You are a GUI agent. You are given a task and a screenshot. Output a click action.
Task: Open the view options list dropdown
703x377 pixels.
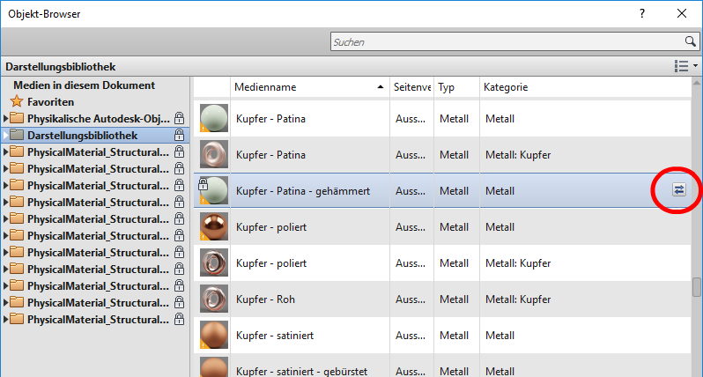point(684,66)
